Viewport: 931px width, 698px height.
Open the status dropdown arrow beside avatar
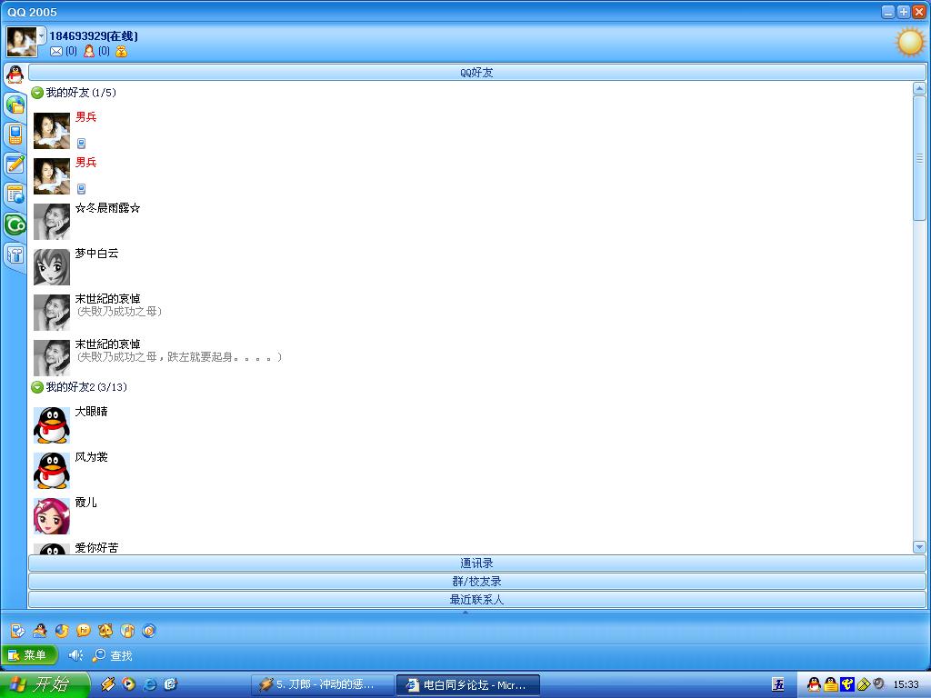pyautogui.click(x=42, y=35)
